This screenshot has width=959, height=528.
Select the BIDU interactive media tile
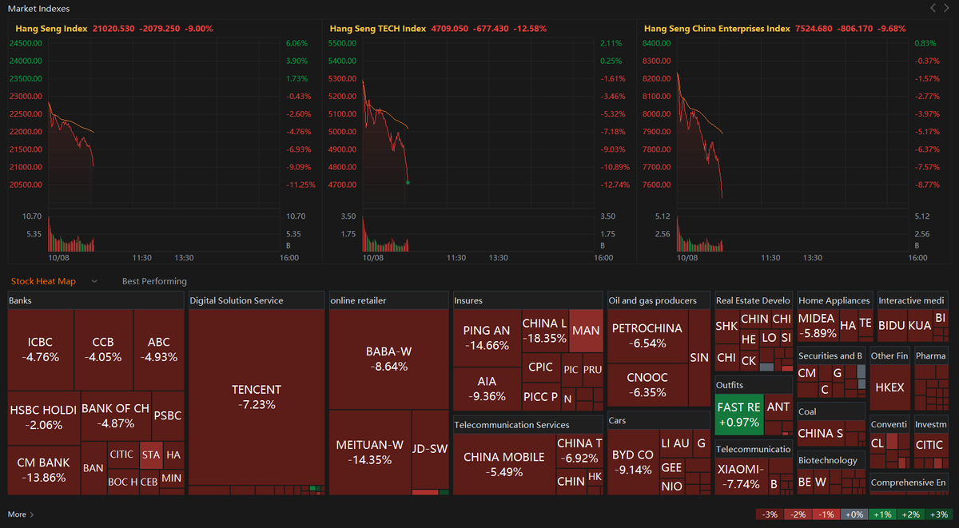892,326
